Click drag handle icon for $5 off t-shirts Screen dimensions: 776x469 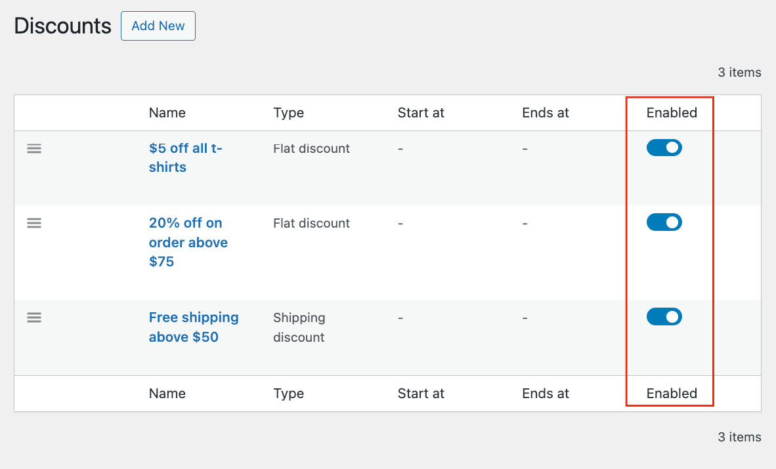34,149
